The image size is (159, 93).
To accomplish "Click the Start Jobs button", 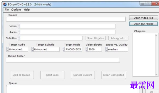I will pyautogui.click(x=52, y=75).
